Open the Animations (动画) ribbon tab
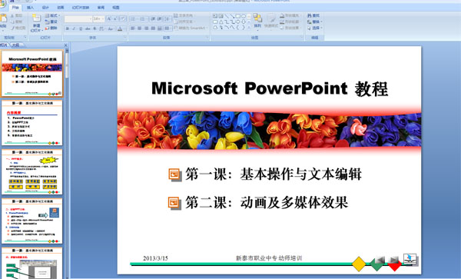 tap(61, 8)
